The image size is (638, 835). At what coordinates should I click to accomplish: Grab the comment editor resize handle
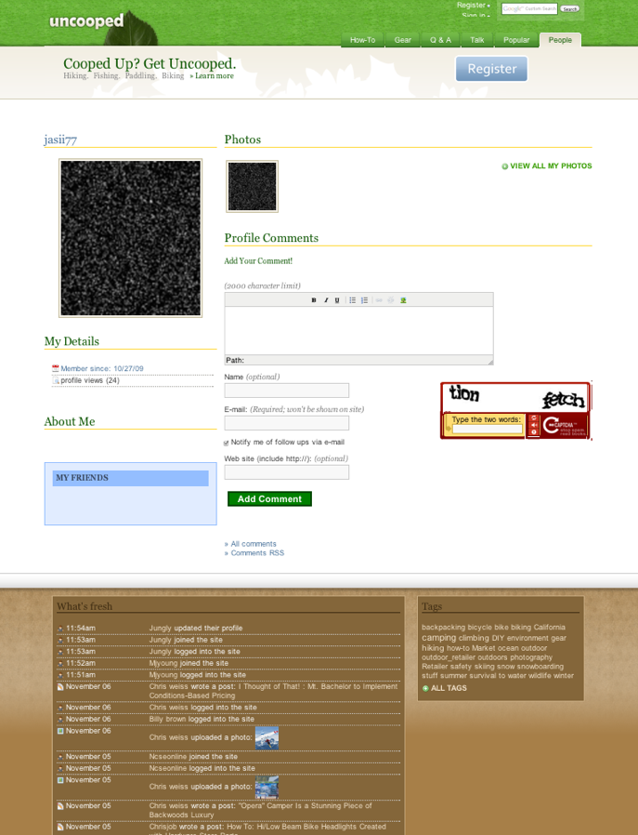coord(490,362)
